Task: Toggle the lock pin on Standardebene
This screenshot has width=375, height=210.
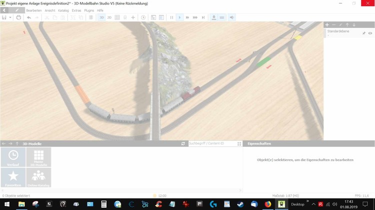Action: pos(364,33)
